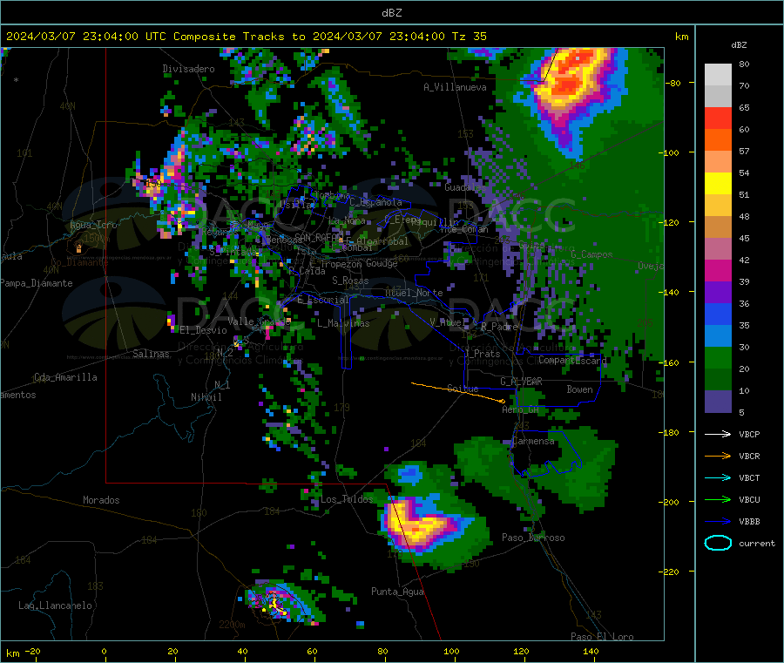Click the cyan 'current' ellipse legend icon
Image resolution: width=784 pixels, height=663 pixels.
718,543
